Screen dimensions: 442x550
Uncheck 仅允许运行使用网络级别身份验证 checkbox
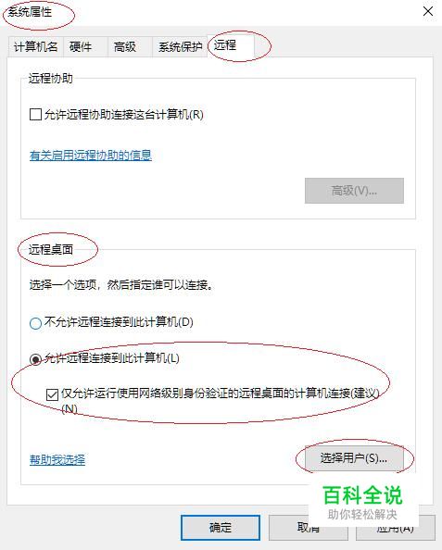[52, 394]
